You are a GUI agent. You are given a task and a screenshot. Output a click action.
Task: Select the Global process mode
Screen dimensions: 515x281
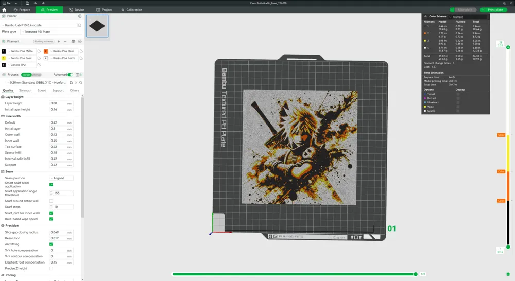26,75
